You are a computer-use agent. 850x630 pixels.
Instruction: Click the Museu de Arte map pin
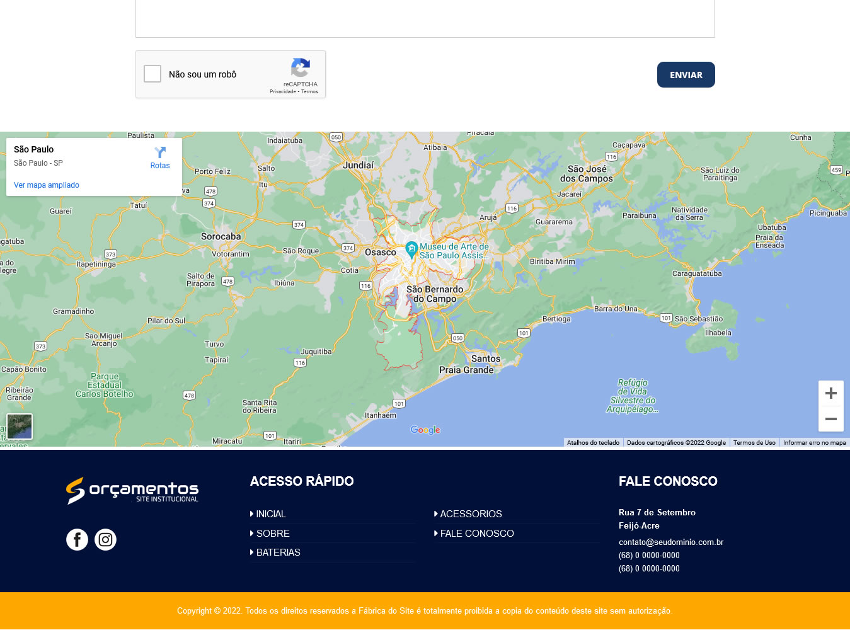tap(411, 249)
